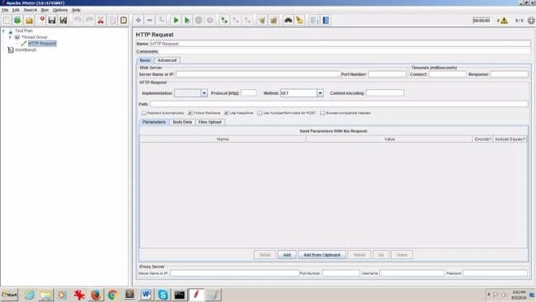Click the Web Server Port Number field
This screenshot has height=302, width=536.
coord(387,74)
